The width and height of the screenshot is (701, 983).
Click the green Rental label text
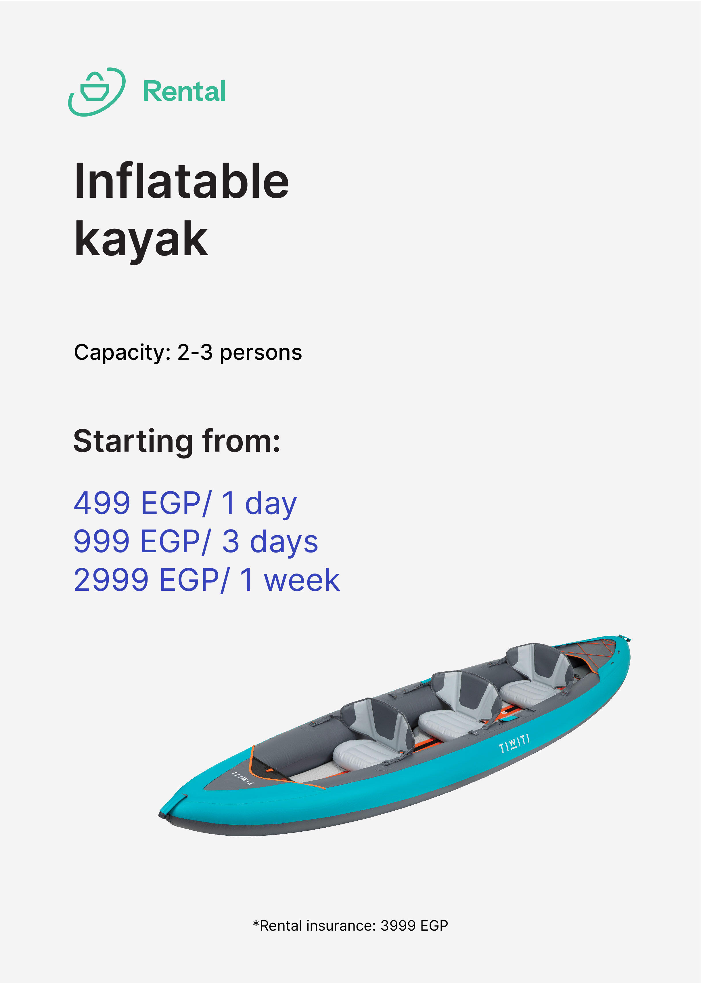(x=184, y=92)
